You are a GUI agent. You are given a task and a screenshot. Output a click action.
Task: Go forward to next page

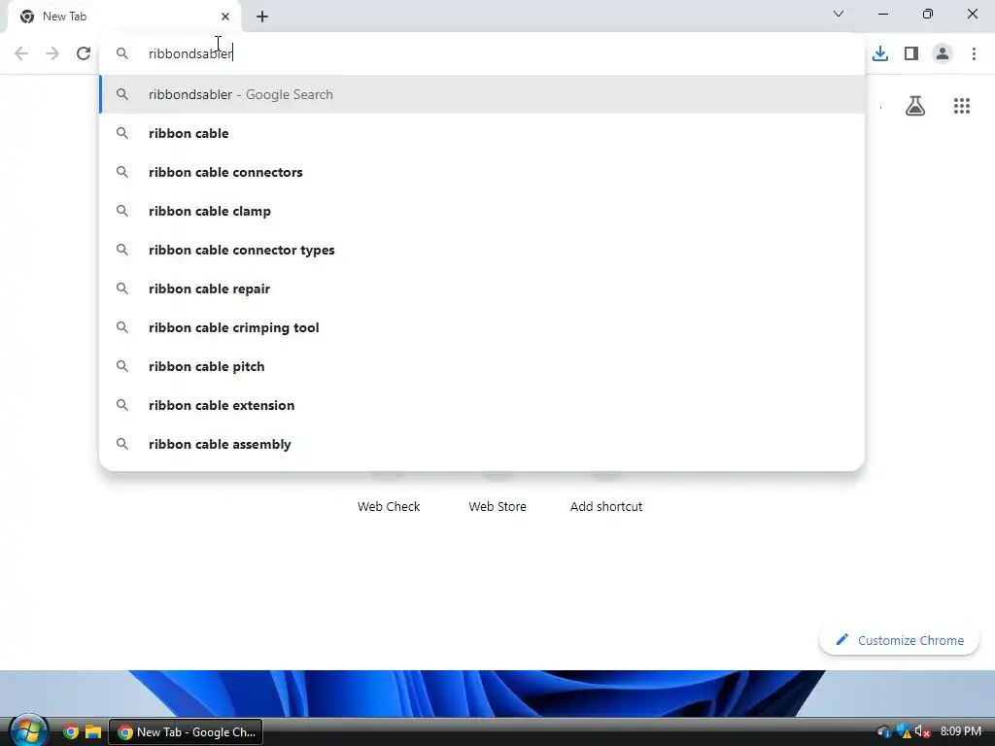point(52,53)
